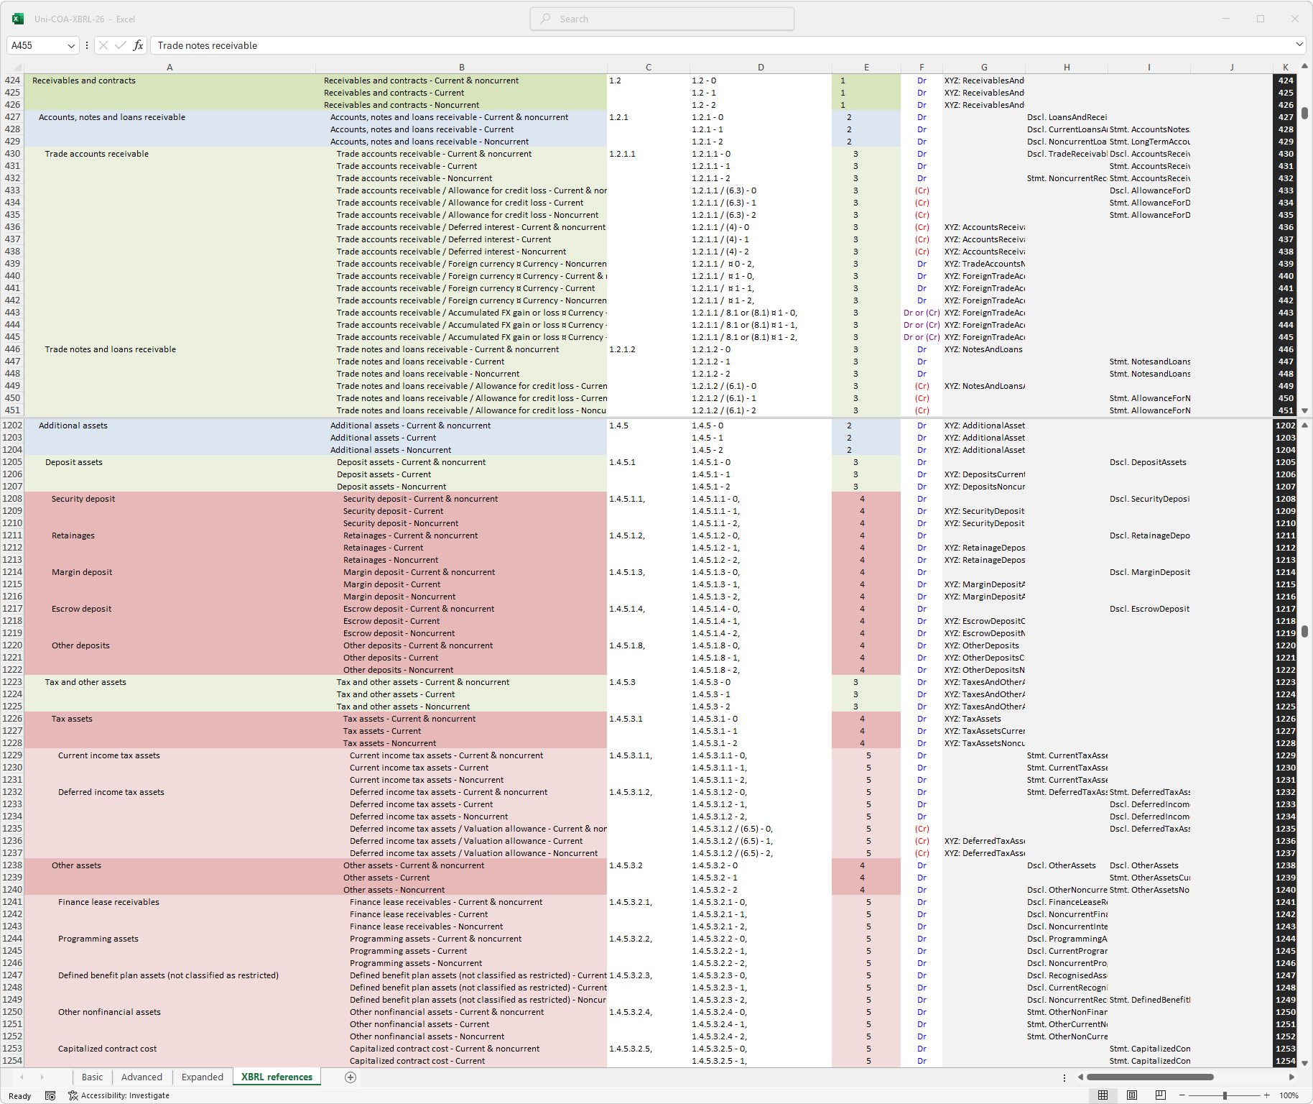The width and height of the screenshot is (1313, 1104).
Task: Add a new sheet with plus icon
Action: 351,1077
